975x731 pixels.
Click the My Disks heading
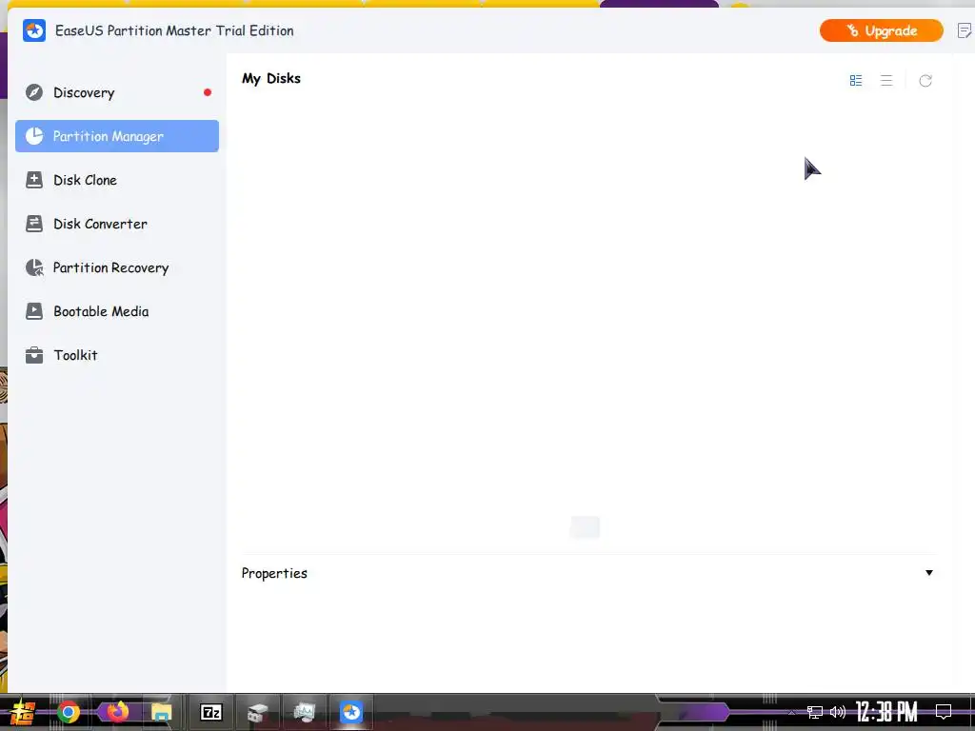271,78
